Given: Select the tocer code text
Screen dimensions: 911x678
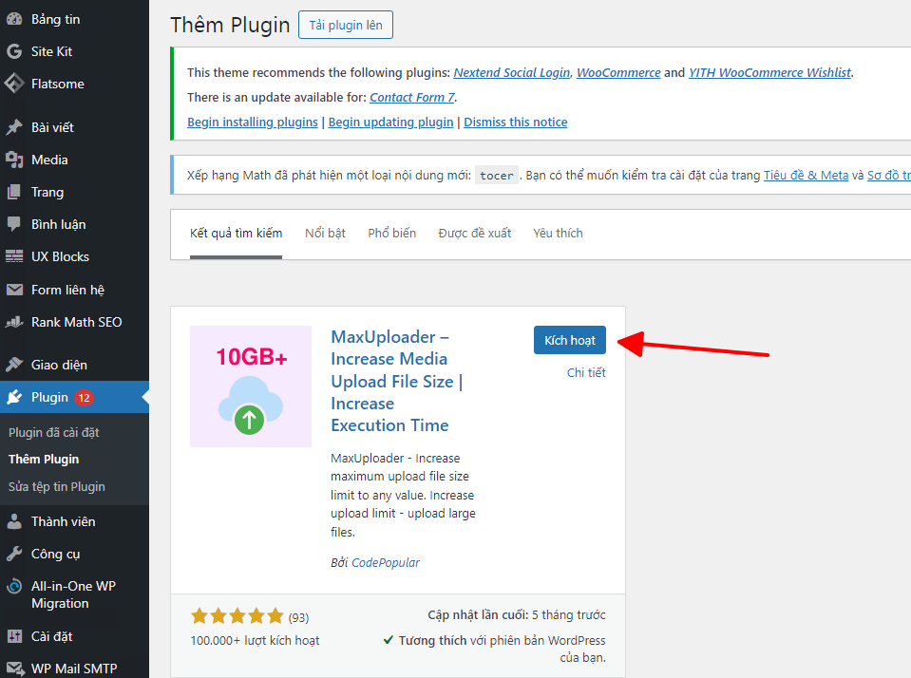Looking at the screenshot, I should [497, 176].
